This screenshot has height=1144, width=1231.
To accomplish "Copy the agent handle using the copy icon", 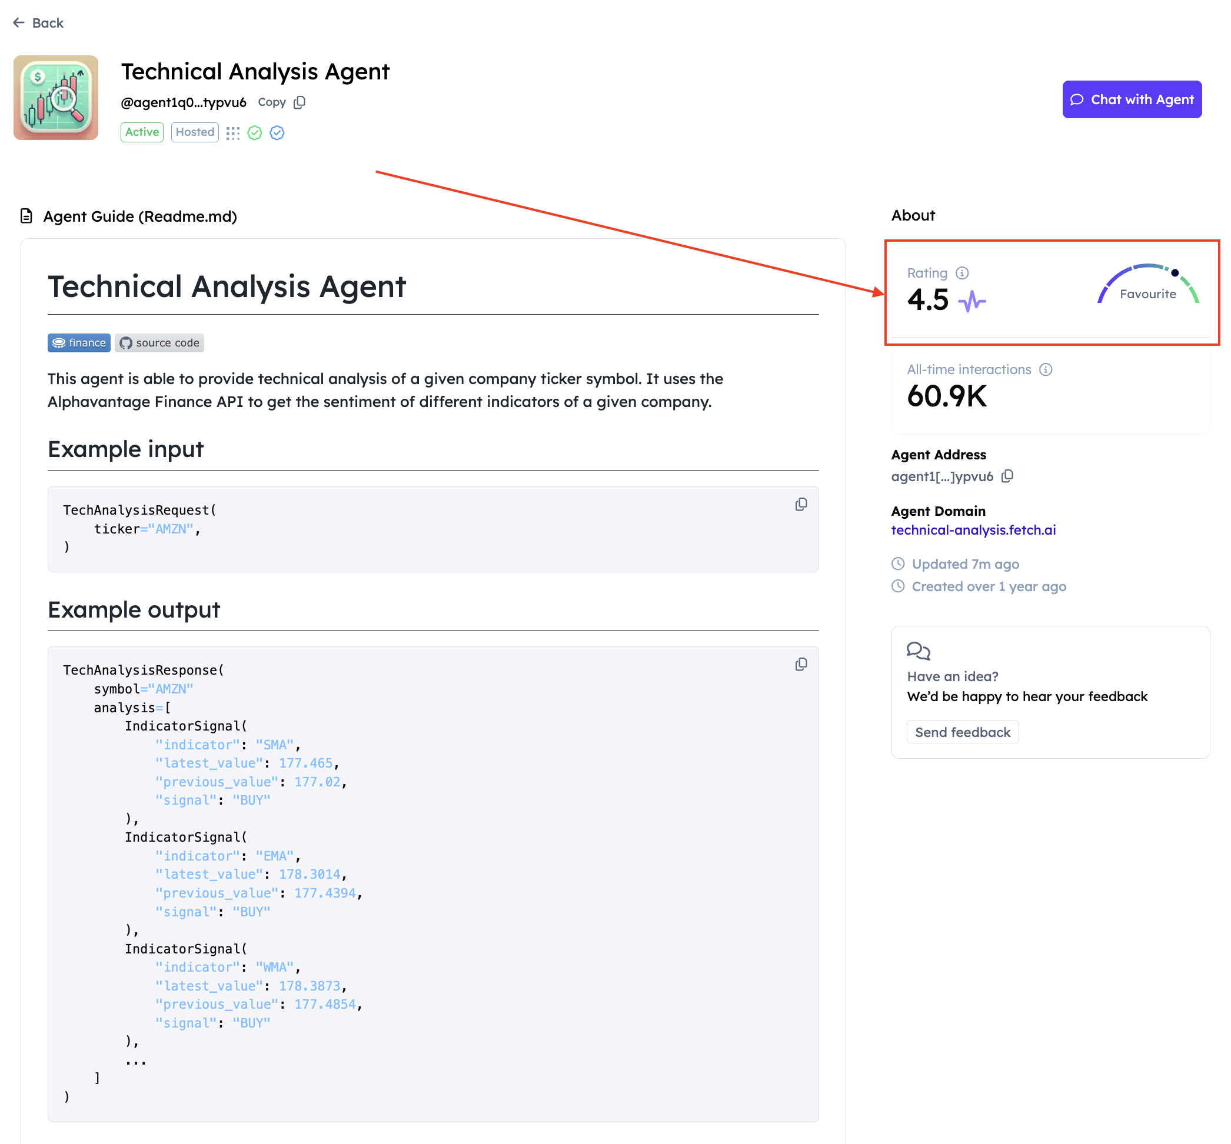I will [300, 102].
